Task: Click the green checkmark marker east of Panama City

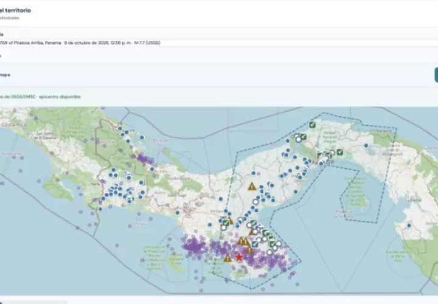Action: (339, 152)
